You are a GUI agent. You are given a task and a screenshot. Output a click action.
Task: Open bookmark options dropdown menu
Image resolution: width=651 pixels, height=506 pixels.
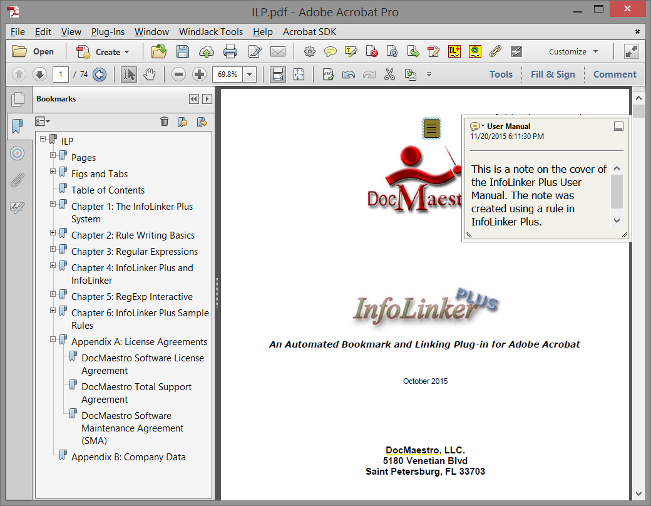point(43,121)
